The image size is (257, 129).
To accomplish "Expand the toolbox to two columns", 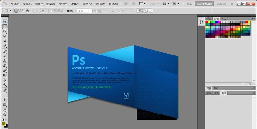I will click(2, 15).
